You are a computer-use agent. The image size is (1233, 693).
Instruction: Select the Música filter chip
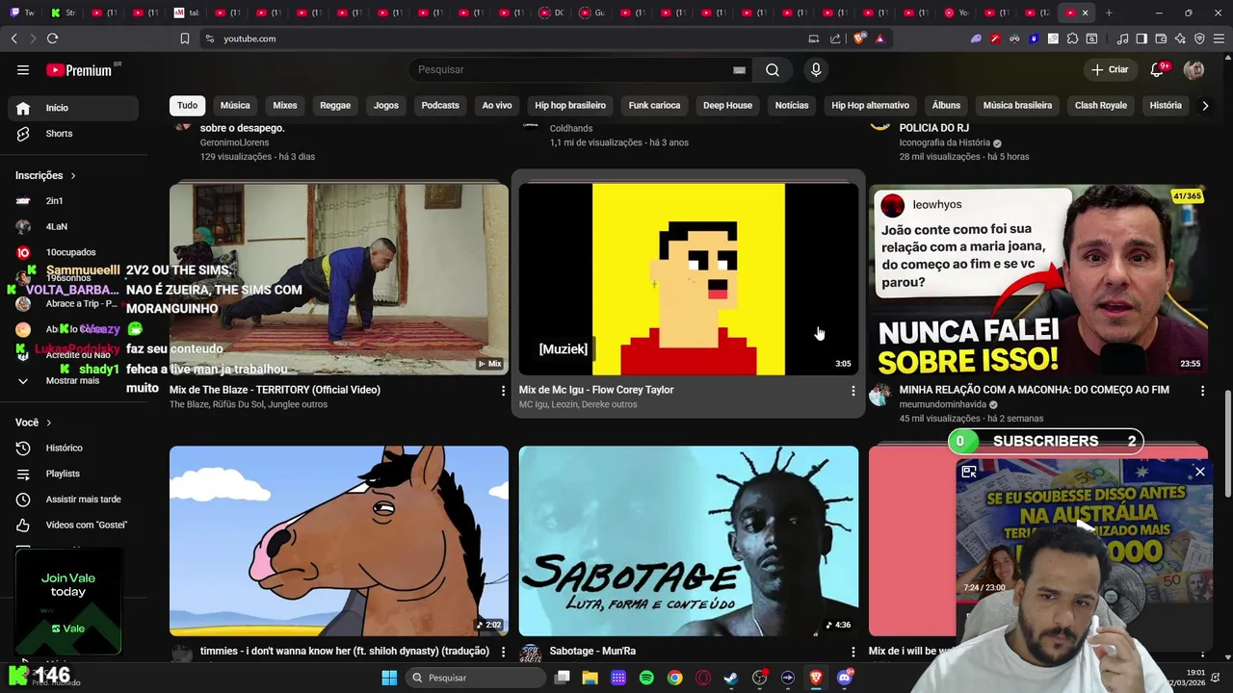pos(235,106)
